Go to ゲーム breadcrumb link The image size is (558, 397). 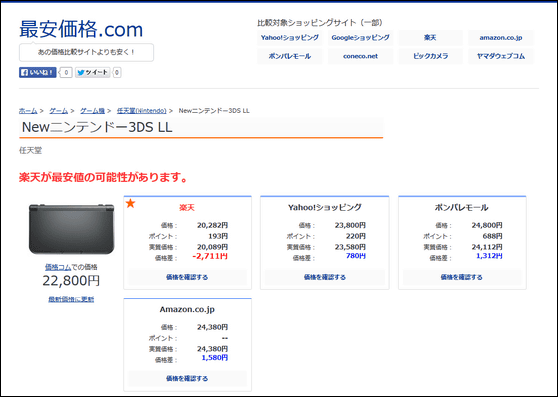59,111
